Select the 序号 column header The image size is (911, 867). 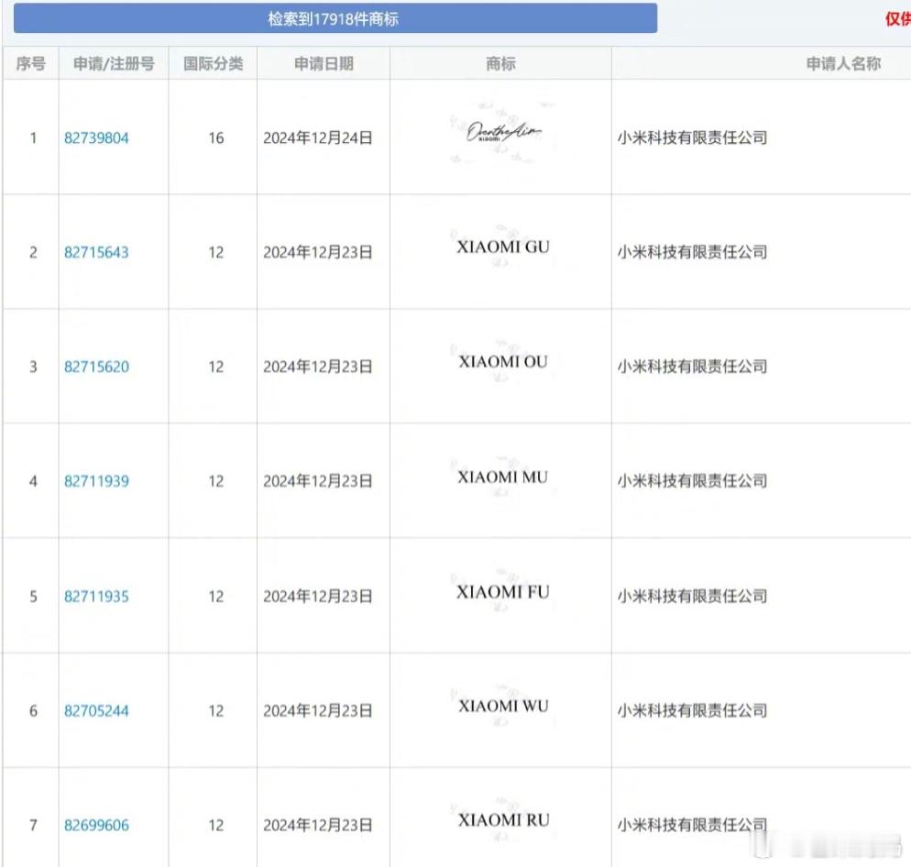click(32, 63)
